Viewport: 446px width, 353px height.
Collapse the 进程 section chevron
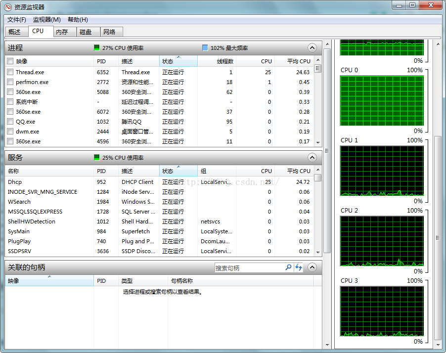click(312, 48)
